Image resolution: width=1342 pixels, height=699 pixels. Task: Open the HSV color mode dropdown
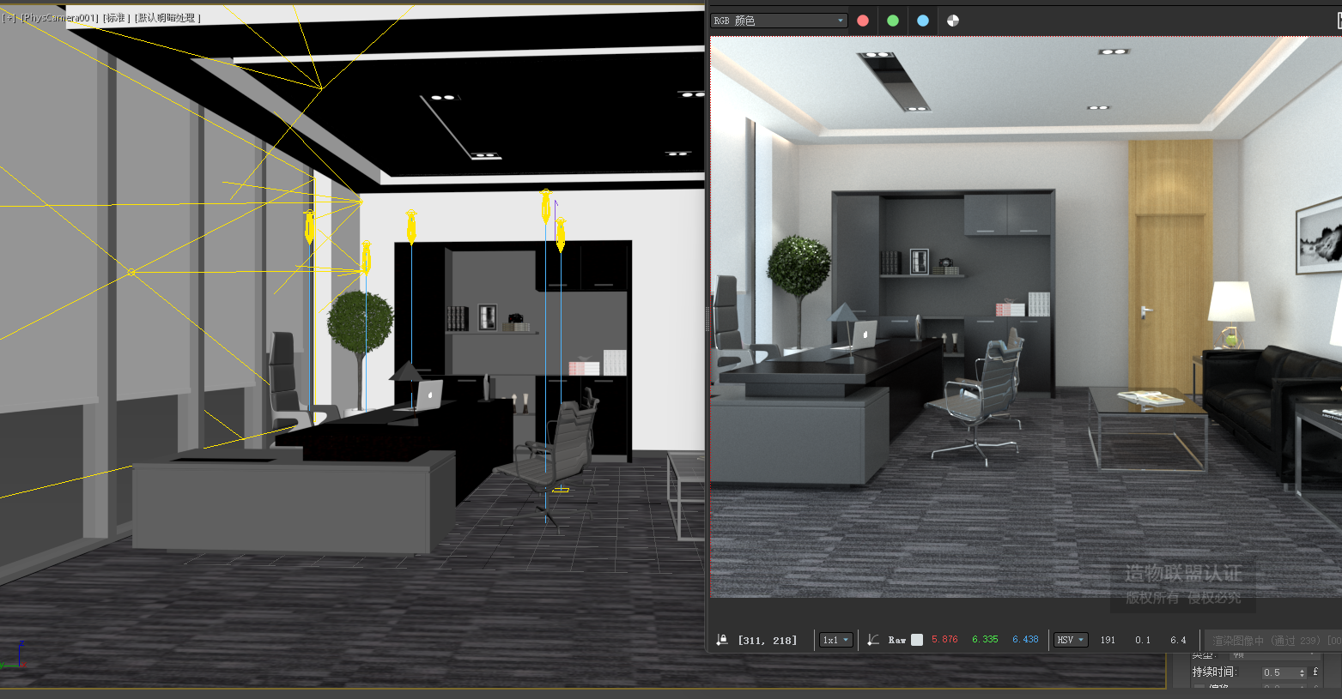click(x=1071, y=640)
